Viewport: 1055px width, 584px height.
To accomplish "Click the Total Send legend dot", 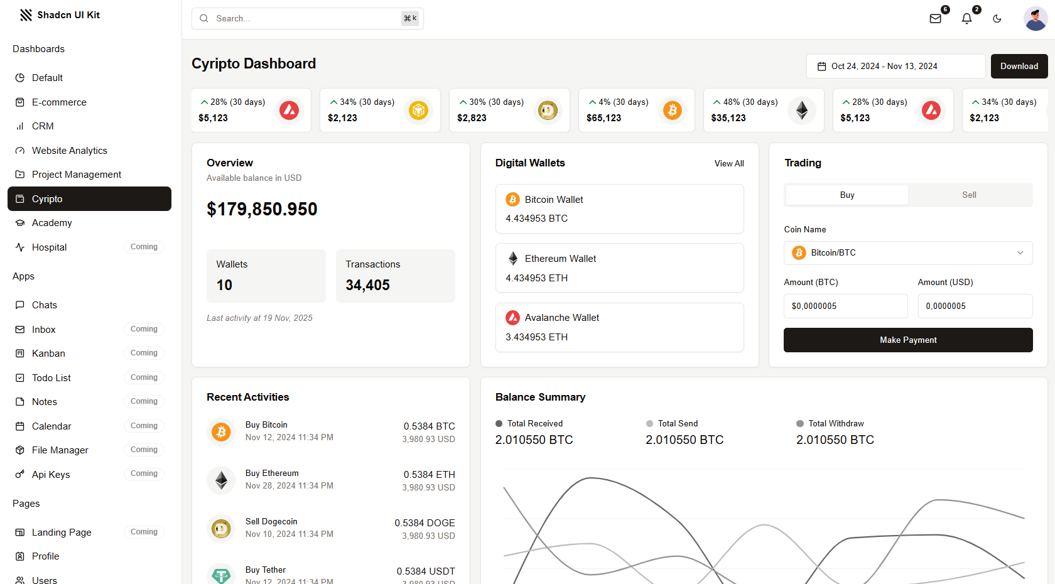I will pos(650,424).
